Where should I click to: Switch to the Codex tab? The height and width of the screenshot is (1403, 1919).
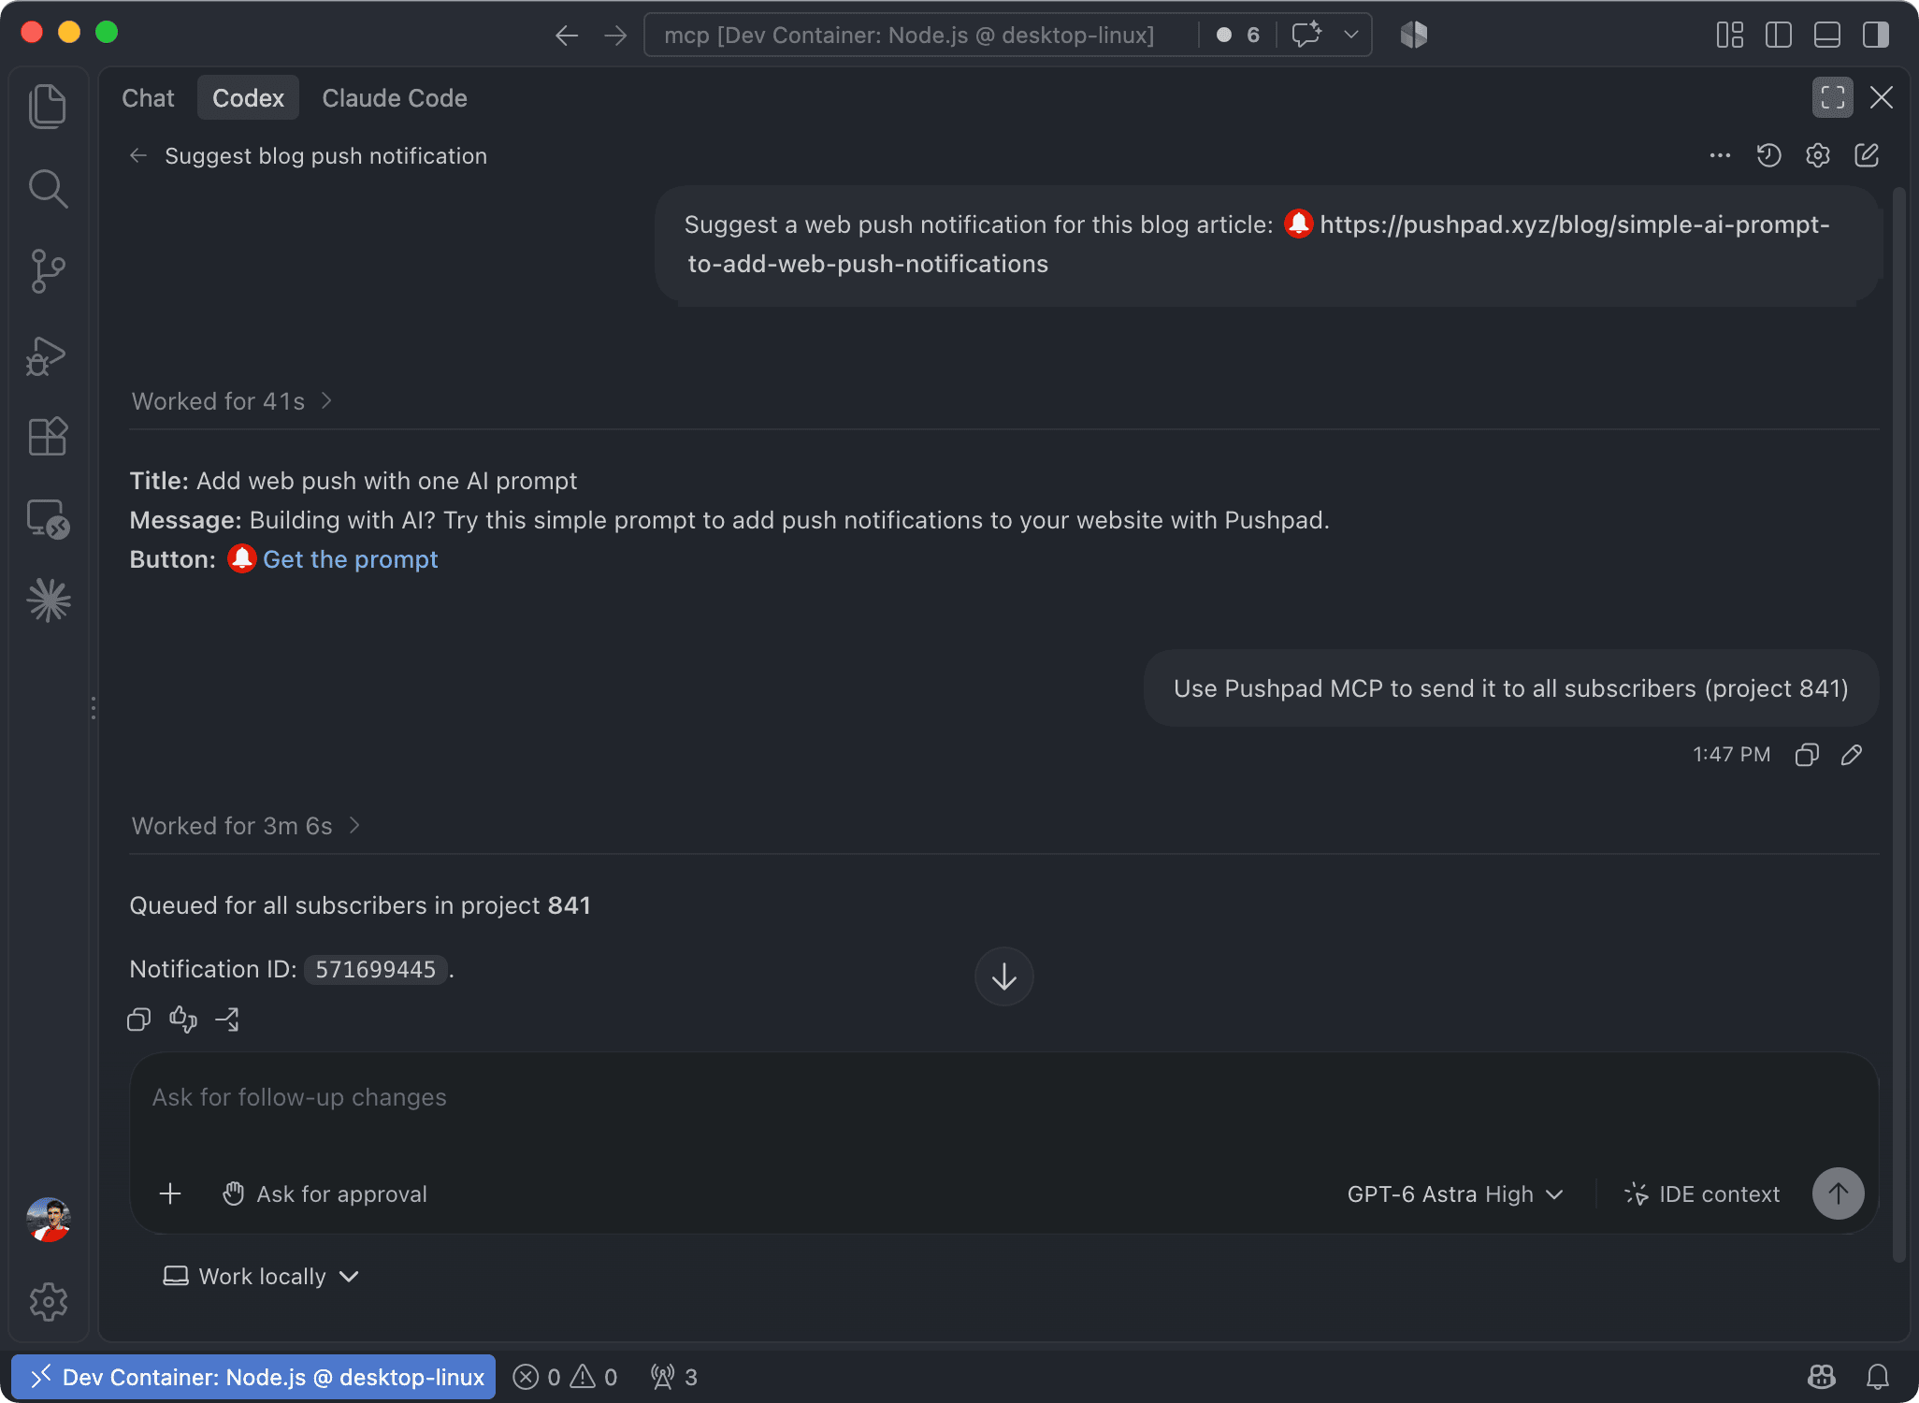click(x=248, y=98)
